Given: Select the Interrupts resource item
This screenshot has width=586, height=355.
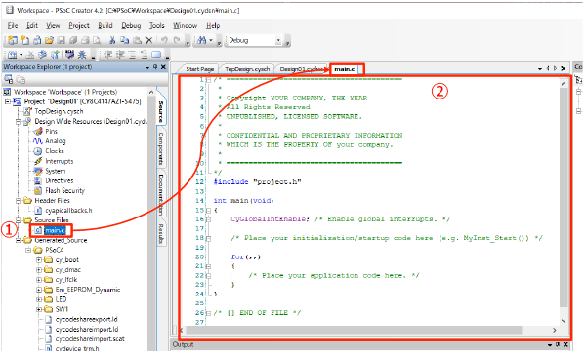Looking at the screenshot, I should point(60,161).
